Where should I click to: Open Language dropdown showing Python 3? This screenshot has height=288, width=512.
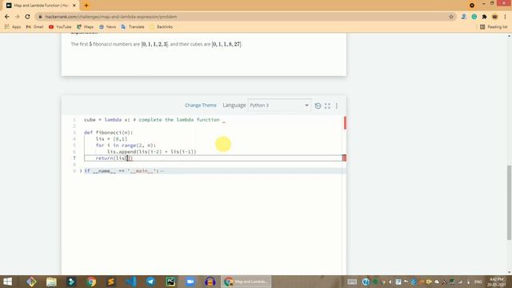point(279,105)
